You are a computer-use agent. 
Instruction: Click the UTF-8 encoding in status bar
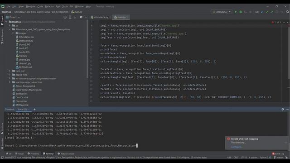coord(244,158)
